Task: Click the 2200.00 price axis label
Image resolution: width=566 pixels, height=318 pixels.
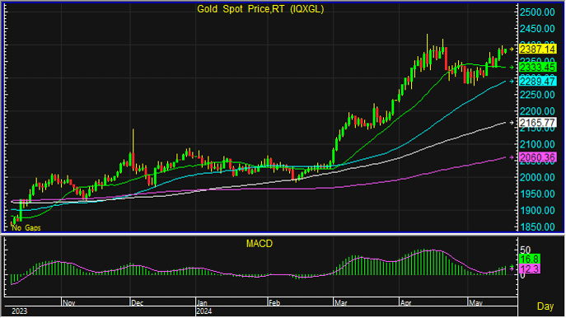Action: tap(537, 111)
